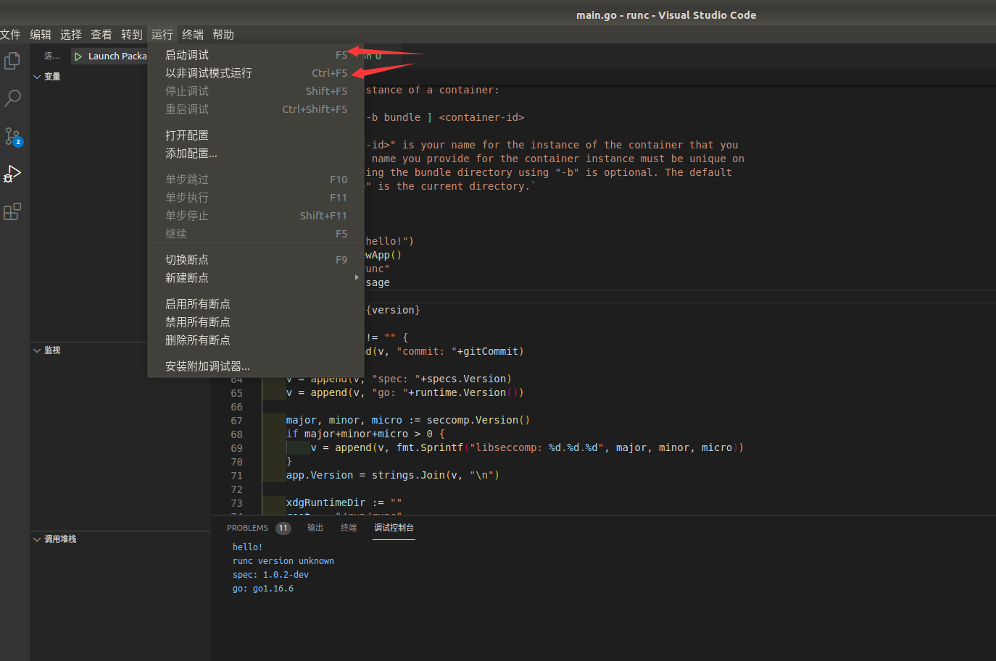
Task: Click line number 71 in gutter
Action: click(236, 476)
